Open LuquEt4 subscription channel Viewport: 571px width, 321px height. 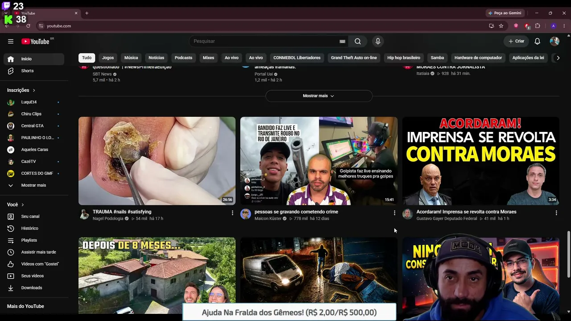(x=34, y=102)
